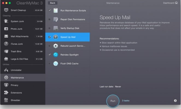Click the Speed Up Mail icon
Viewport: 181px width, 109px height.
tap(56, 37)
